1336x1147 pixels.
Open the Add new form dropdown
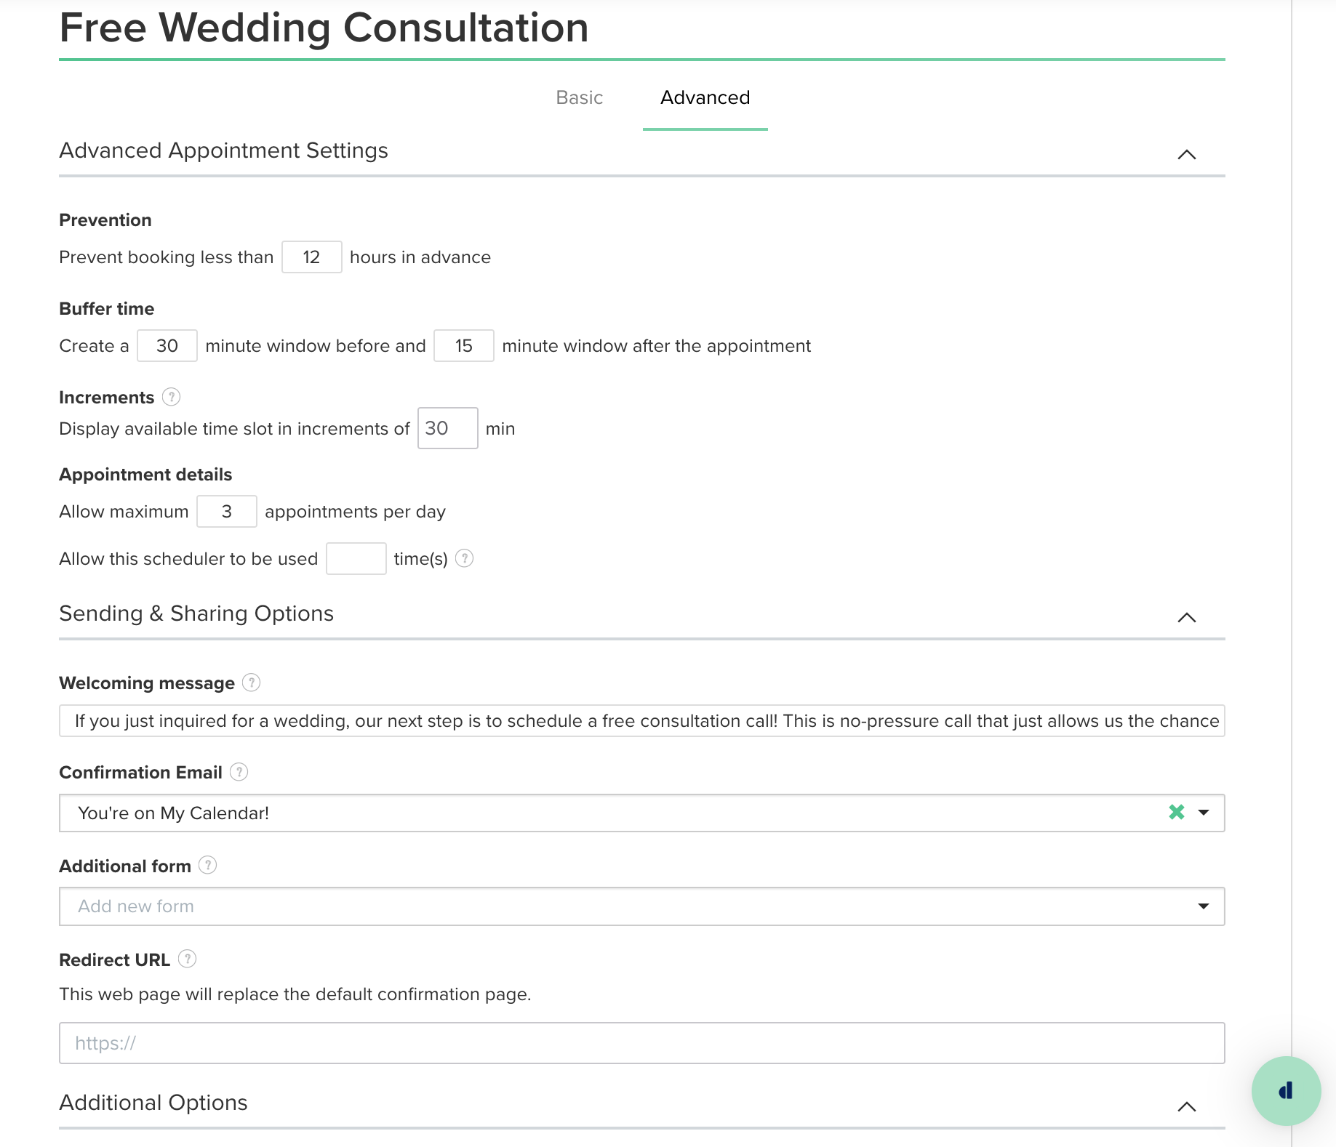[642, 906]
